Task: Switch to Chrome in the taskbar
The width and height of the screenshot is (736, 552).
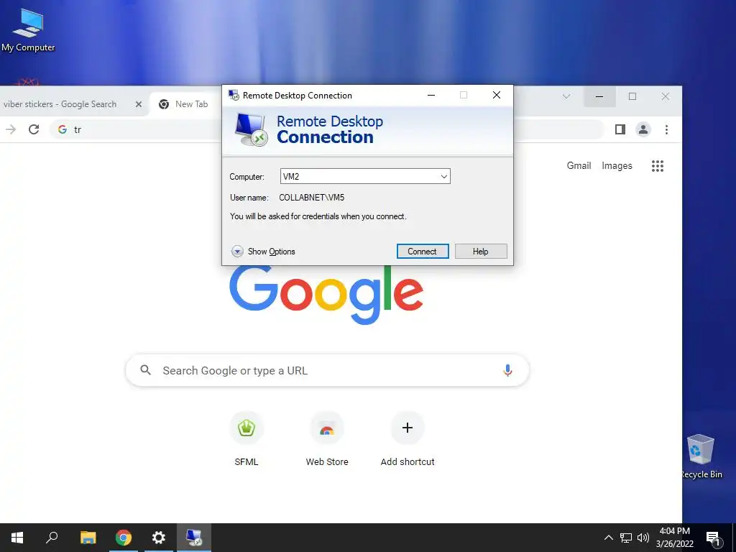Action: [124, 538]
